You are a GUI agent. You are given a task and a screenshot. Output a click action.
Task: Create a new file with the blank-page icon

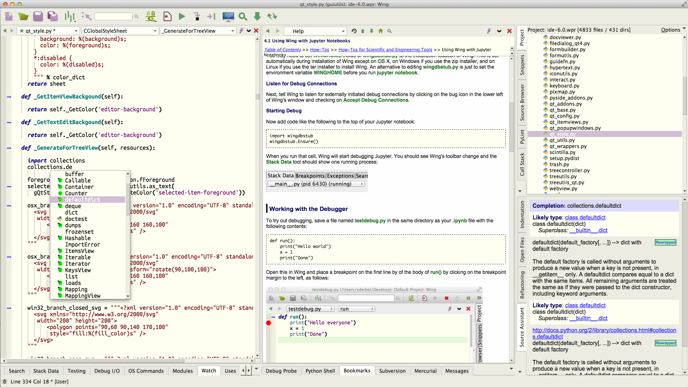click(x=9, y=16)
